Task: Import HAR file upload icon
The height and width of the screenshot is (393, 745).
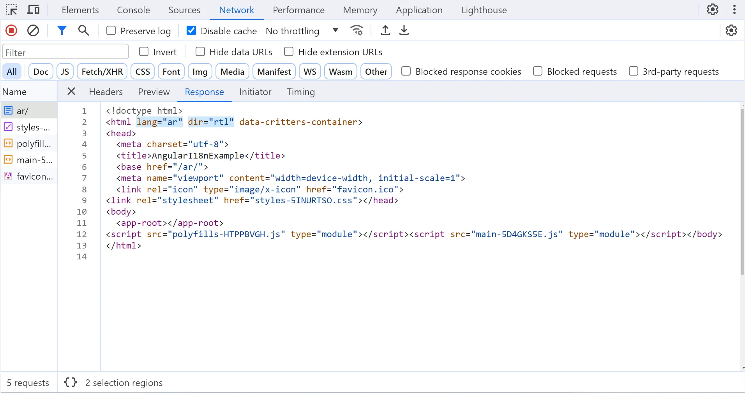Action: 385,30
